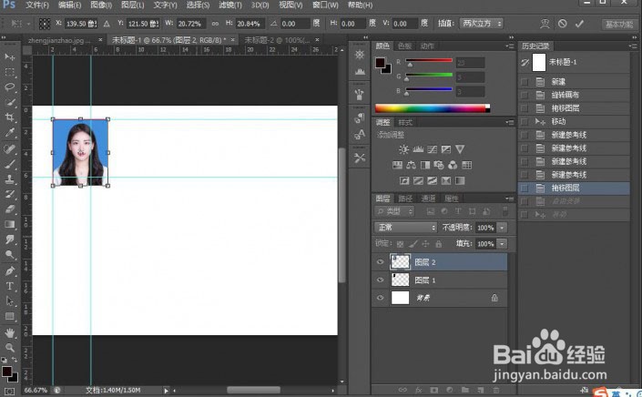
Task: Open the History panel flyout menu
Action: (634, 46)
